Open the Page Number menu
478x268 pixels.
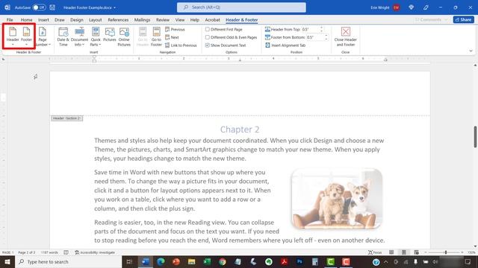tap(43, 36)
